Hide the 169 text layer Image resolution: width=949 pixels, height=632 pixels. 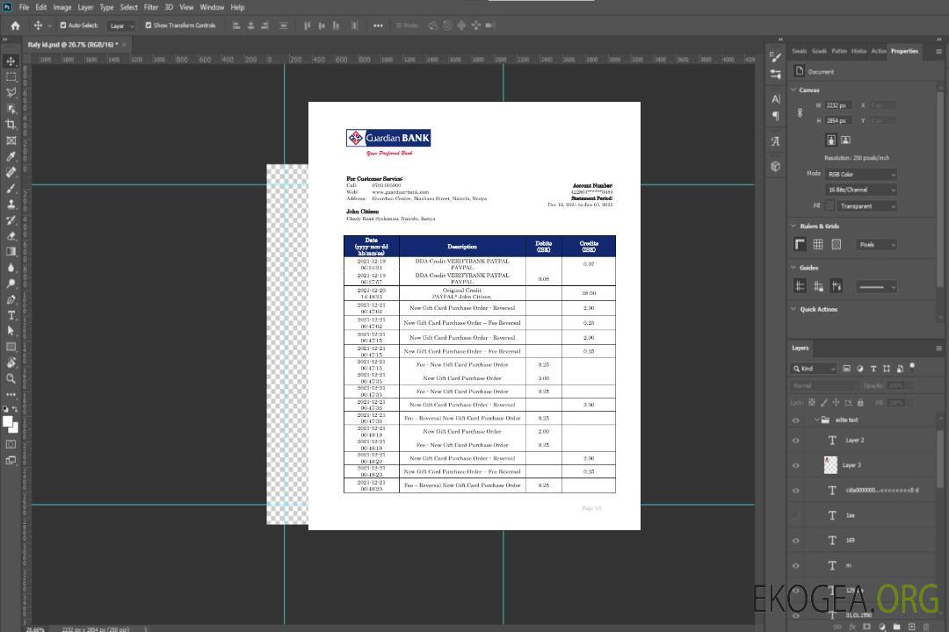point(796,541)
